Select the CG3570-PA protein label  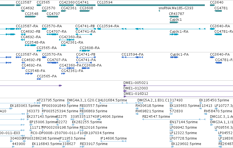[52, 55]
